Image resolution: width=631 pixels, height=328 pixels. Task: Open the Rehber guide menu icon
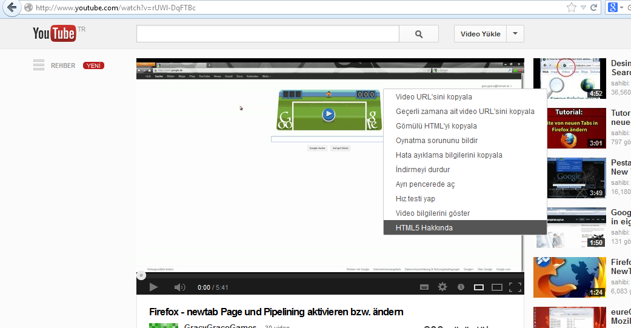click(x=39, y=65)
